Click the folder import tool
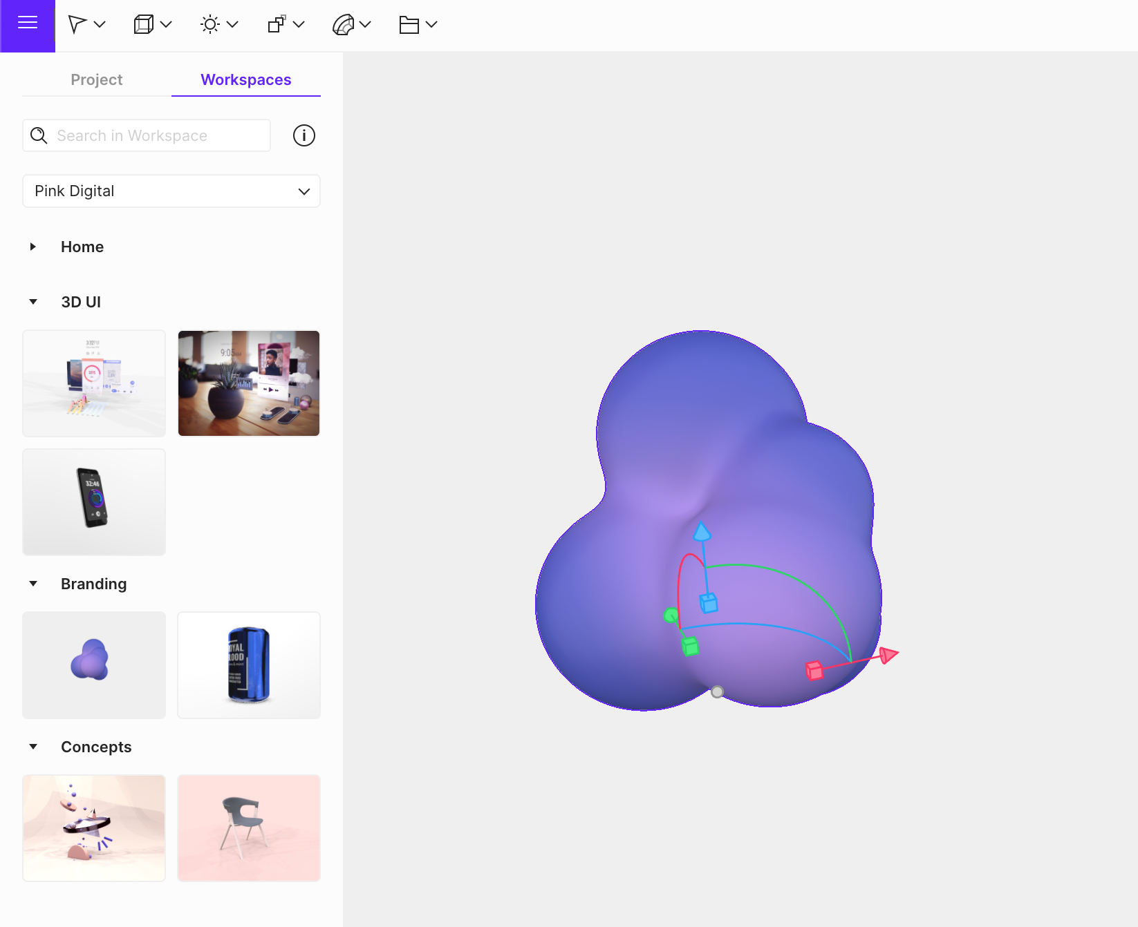1138x927 pixels. [409, 23]
